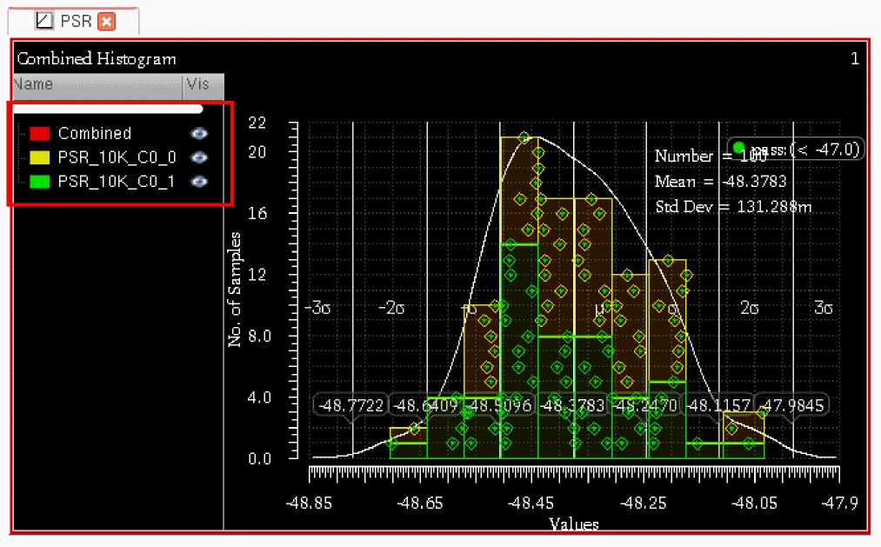Click the green PSR_10K_C0_1 color swatch
The height and width of the screenshot is (547, 881).
pyautogui.click(x=39, y=183)
